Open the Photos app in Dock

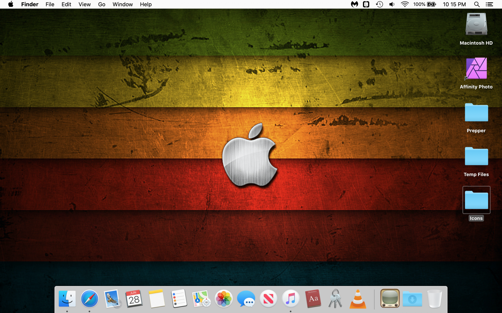pos(224,299)
